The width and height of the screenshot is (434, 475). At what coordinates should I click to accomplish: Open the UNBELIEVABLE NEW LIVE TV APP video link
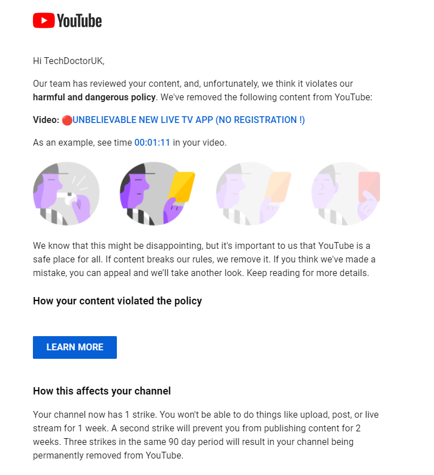189,120
